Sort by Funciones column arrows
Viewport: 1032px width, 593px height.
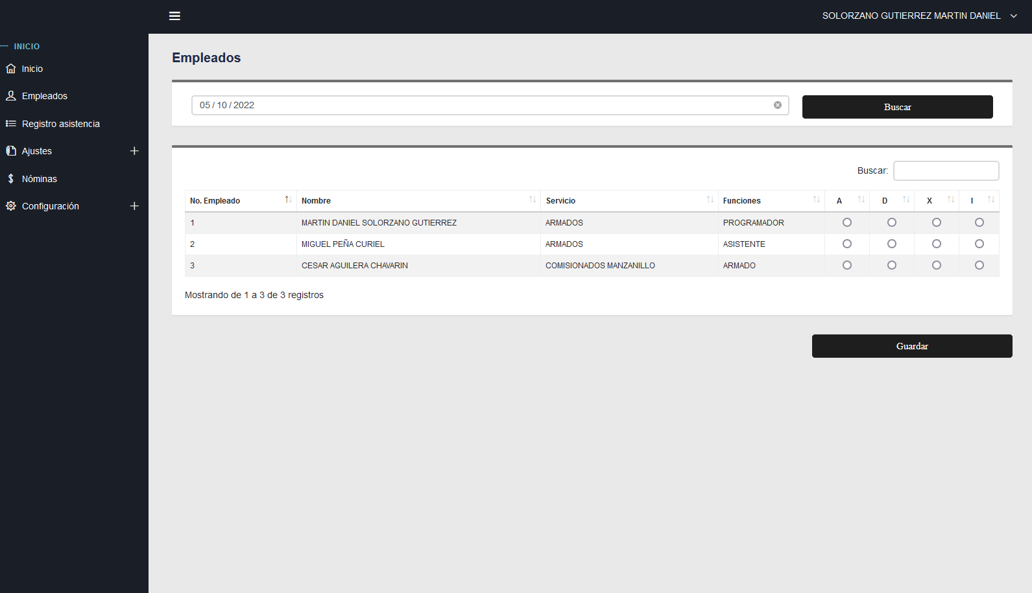(817, 200)
